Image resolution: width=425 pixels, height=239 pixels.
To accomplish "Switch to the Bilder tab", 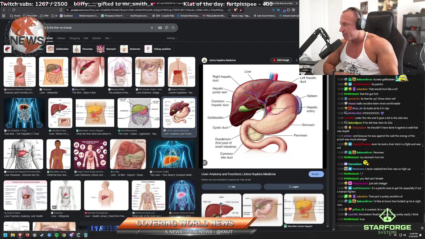I will [49, 38].
